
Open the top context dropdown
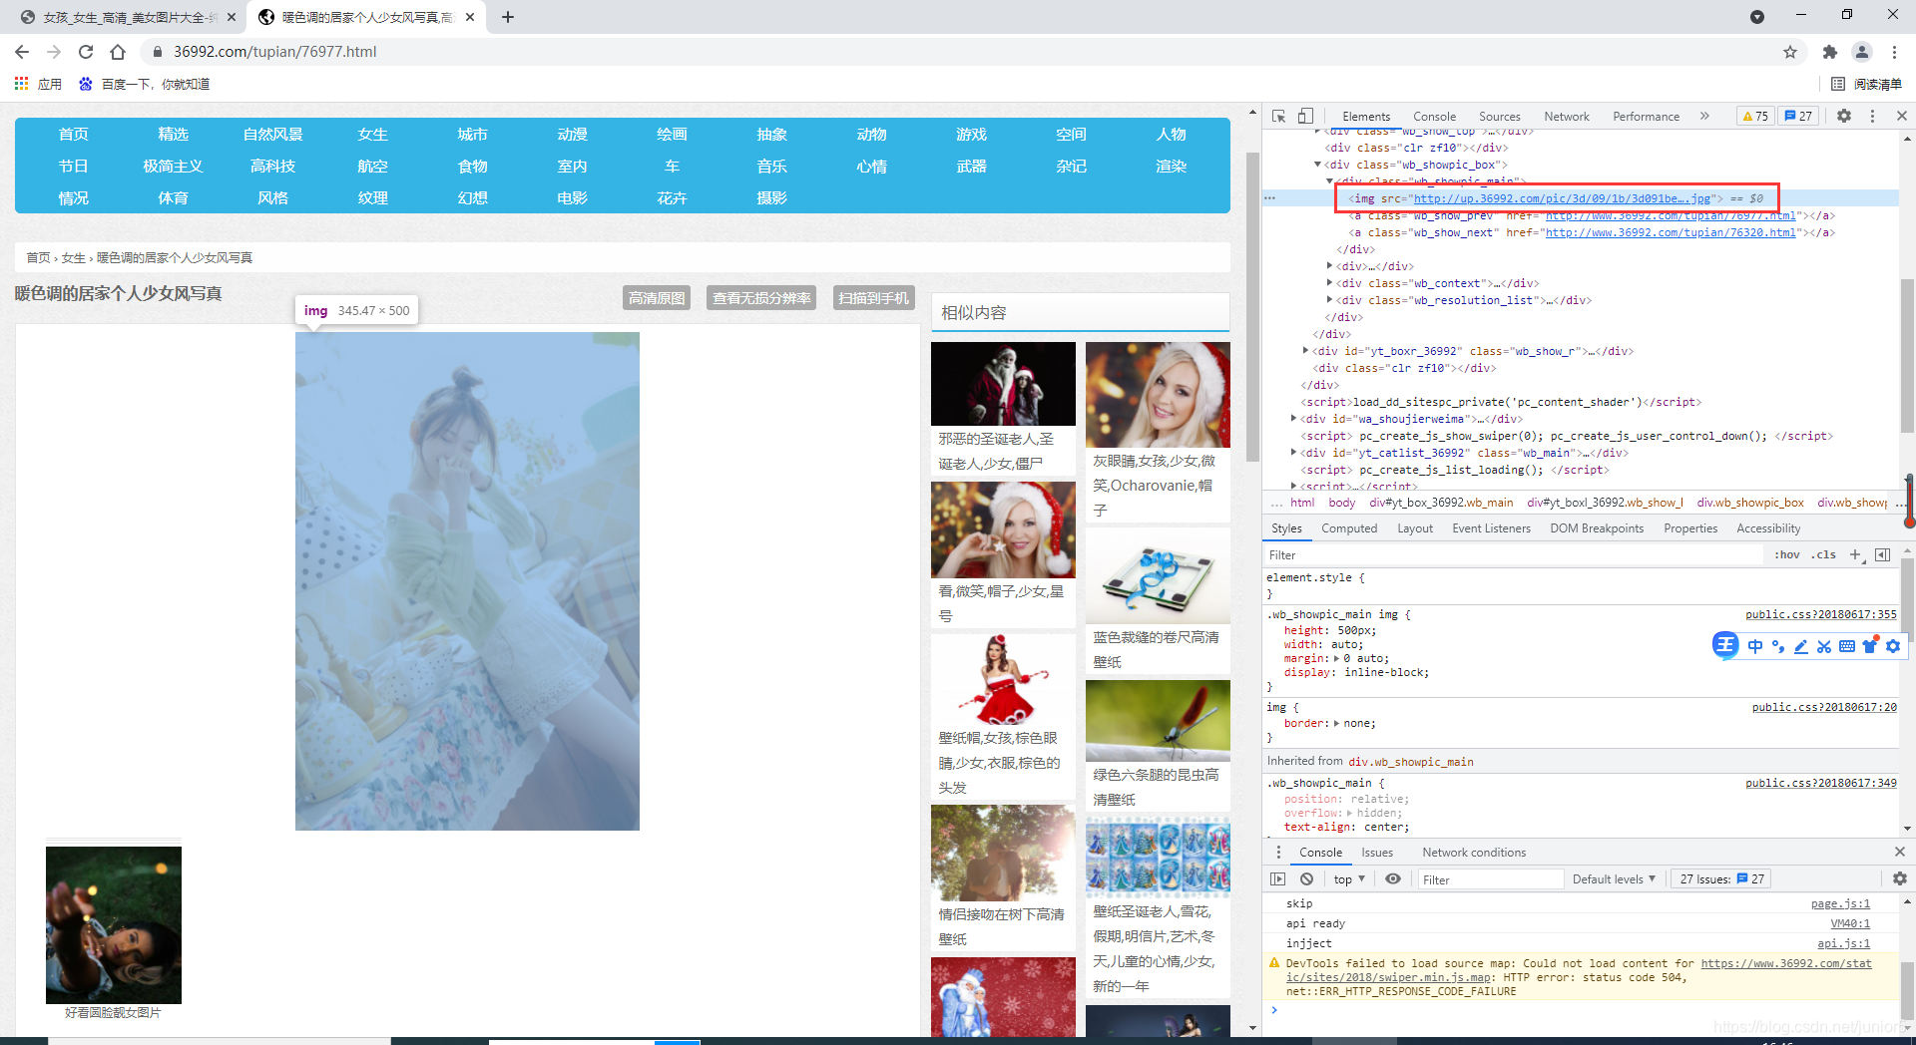(x=1349, y=879)
